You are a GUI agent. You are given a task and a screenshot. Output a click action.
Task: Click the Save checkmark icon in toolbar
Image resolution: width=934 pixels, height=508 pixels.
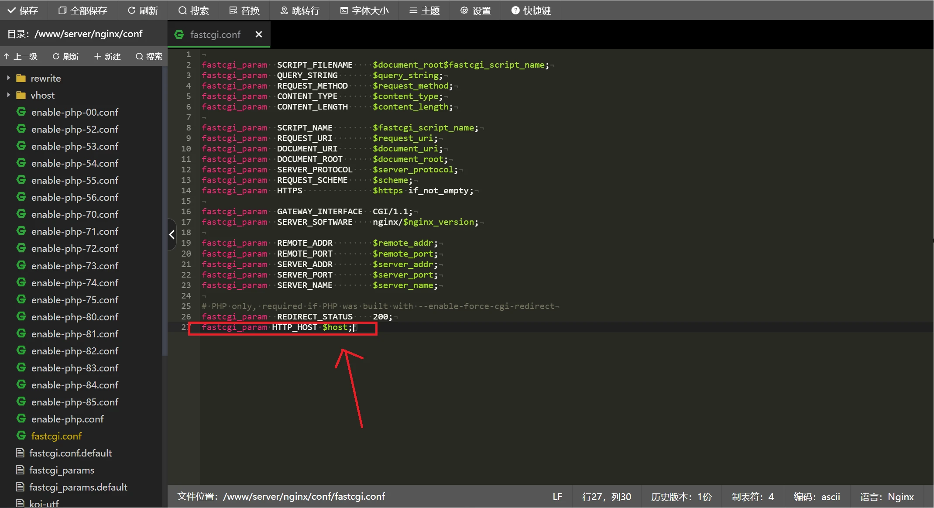click(x=12, y=10)
